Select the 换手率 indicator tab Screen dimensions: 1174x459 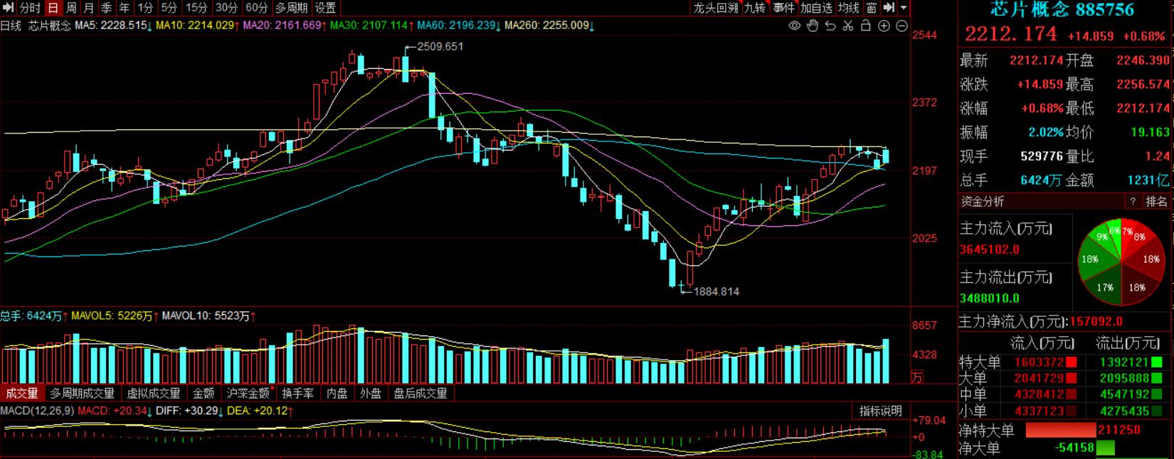click(x=297, y=393)
